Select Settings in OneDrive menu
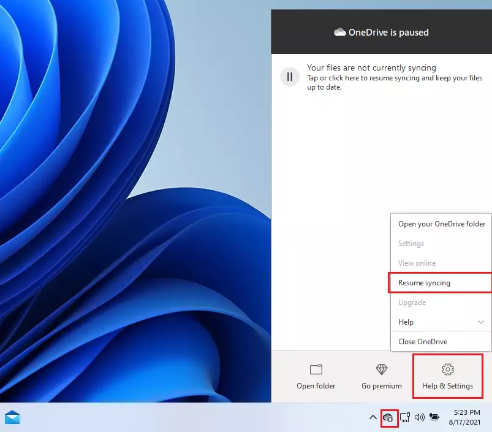The image size is (492, 432). [441, 244]
